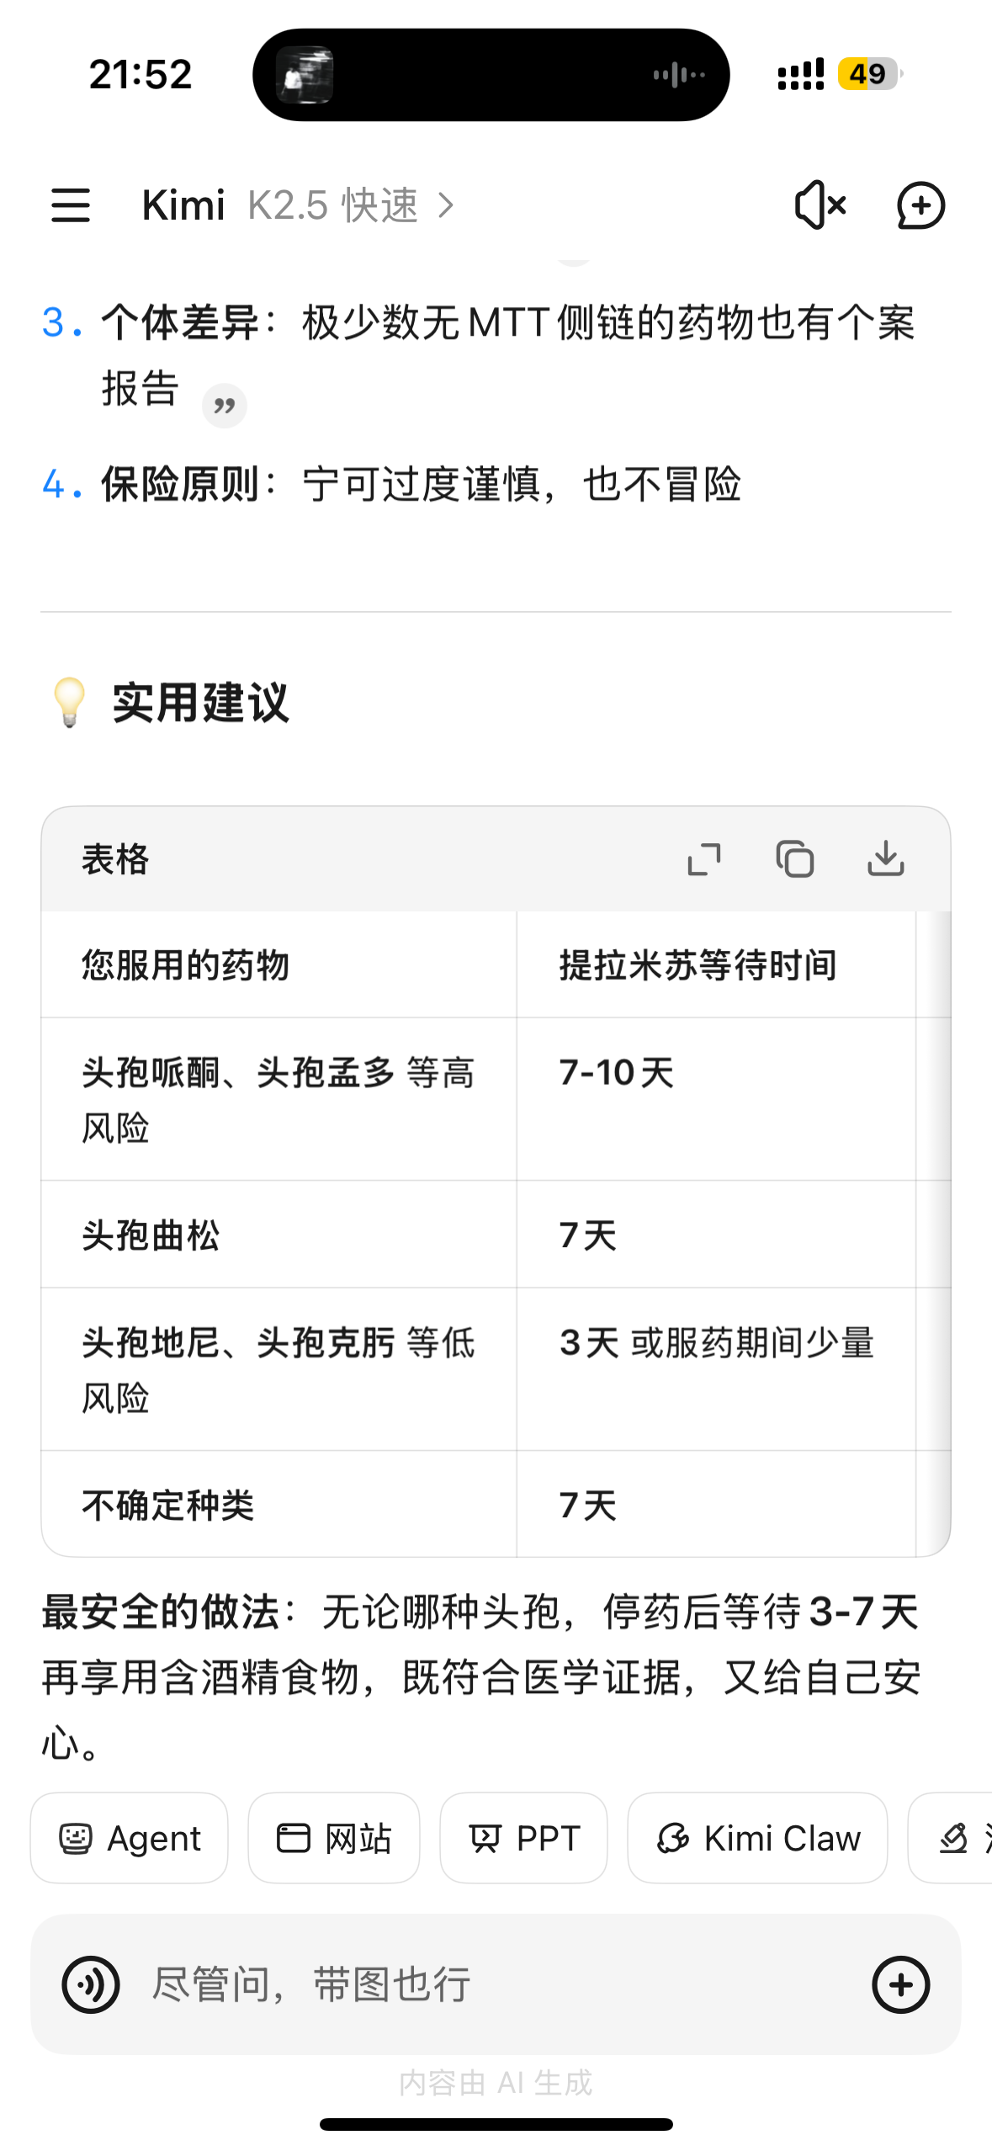Tap the plus attachment button
This screenshot has height=2151, width=992.
[x=900, y=1984]
